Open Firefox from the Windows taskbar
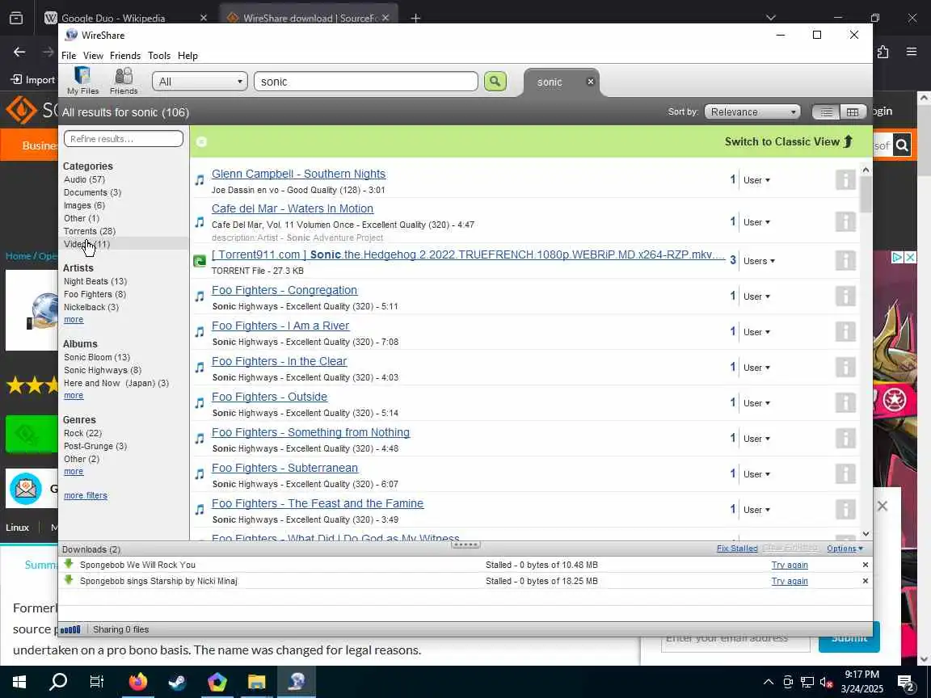The image size is (931, 698). pyautogui.click(x=137, y=681)
